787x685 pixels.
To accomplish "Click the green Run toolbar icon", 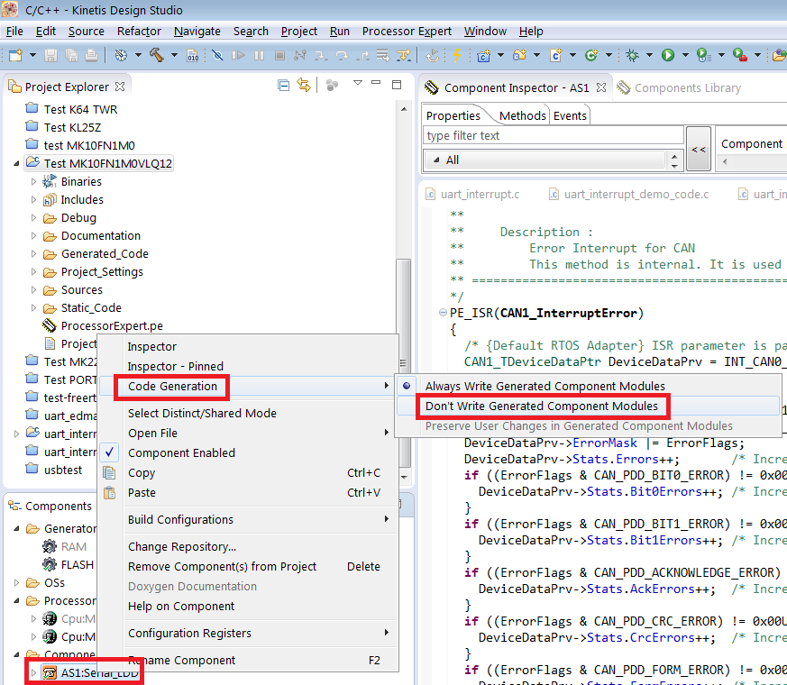I will coord(668,55).
